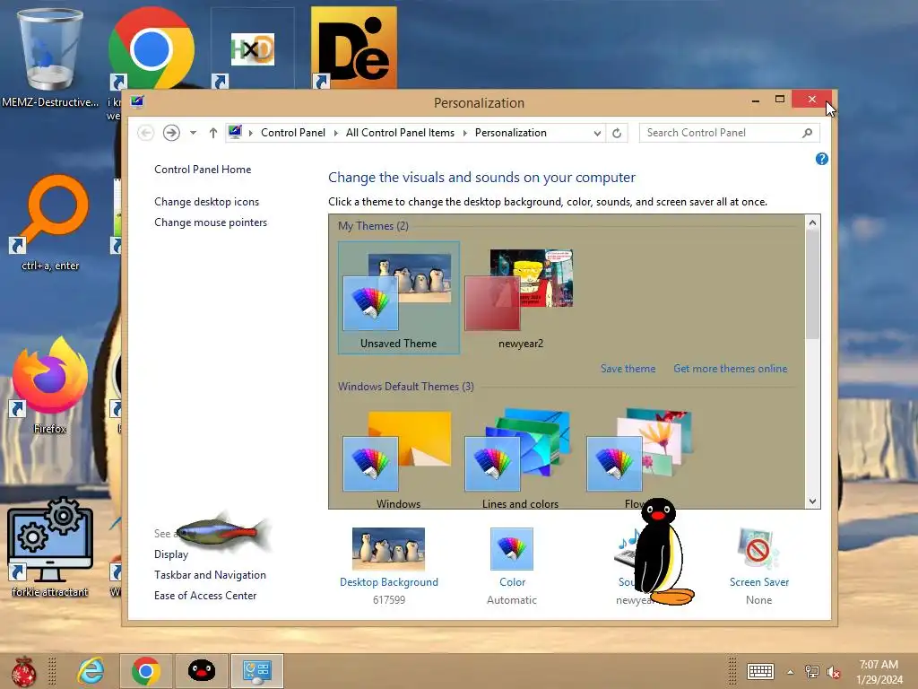Refresh the Personalization page
The image size is (918, 689).
(x=617, y=133)
